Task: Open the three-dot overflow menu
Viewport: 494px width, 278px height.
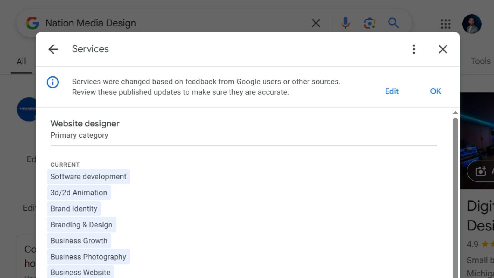Action: [414, 49]
